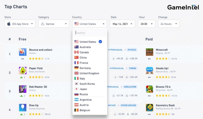Open the Hour dropdown showing 20:00

[x=147, y=24]
